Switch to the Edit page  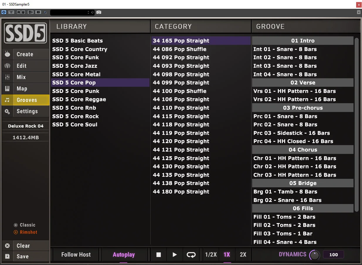[x=26, y=66]
